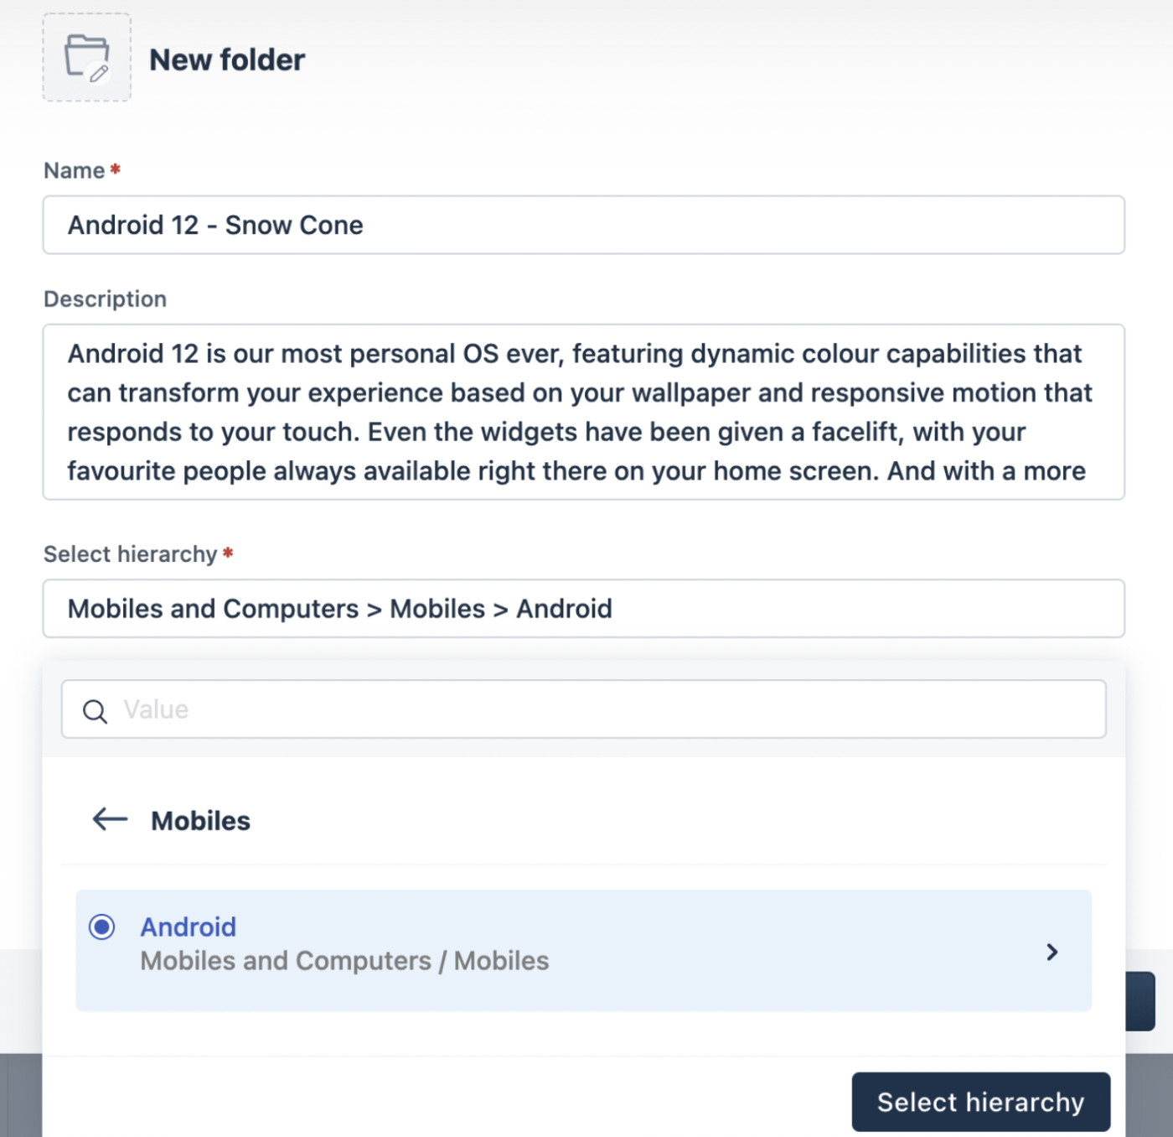Click the red asterisk next to Name

[116, 169]
